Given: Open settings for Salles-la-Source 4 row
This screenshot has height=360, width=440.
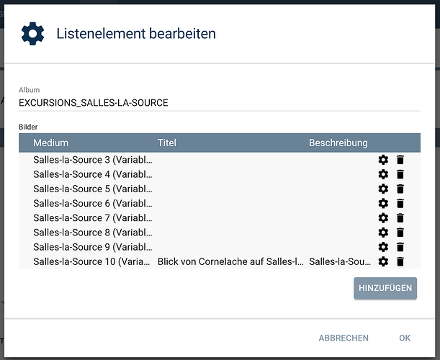Looking at the screenshot, I should click(x=383, y=174).
